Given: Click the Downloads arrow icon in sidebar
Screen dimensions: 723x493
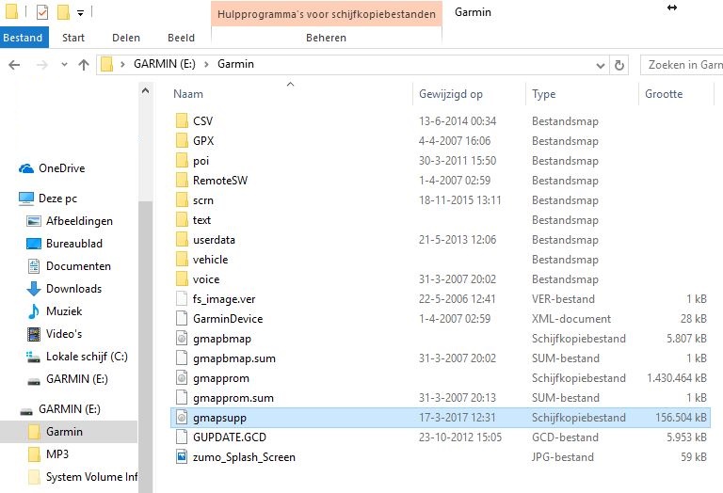Looking at the screenshot, I should pos(34,289).
